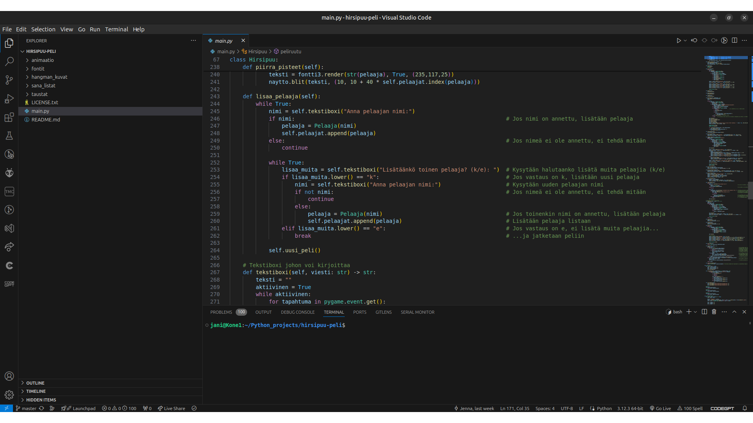This screenshot has width=753, height=423.
Task: Open the new terminal launch profile dropdown
Action: 695,312
